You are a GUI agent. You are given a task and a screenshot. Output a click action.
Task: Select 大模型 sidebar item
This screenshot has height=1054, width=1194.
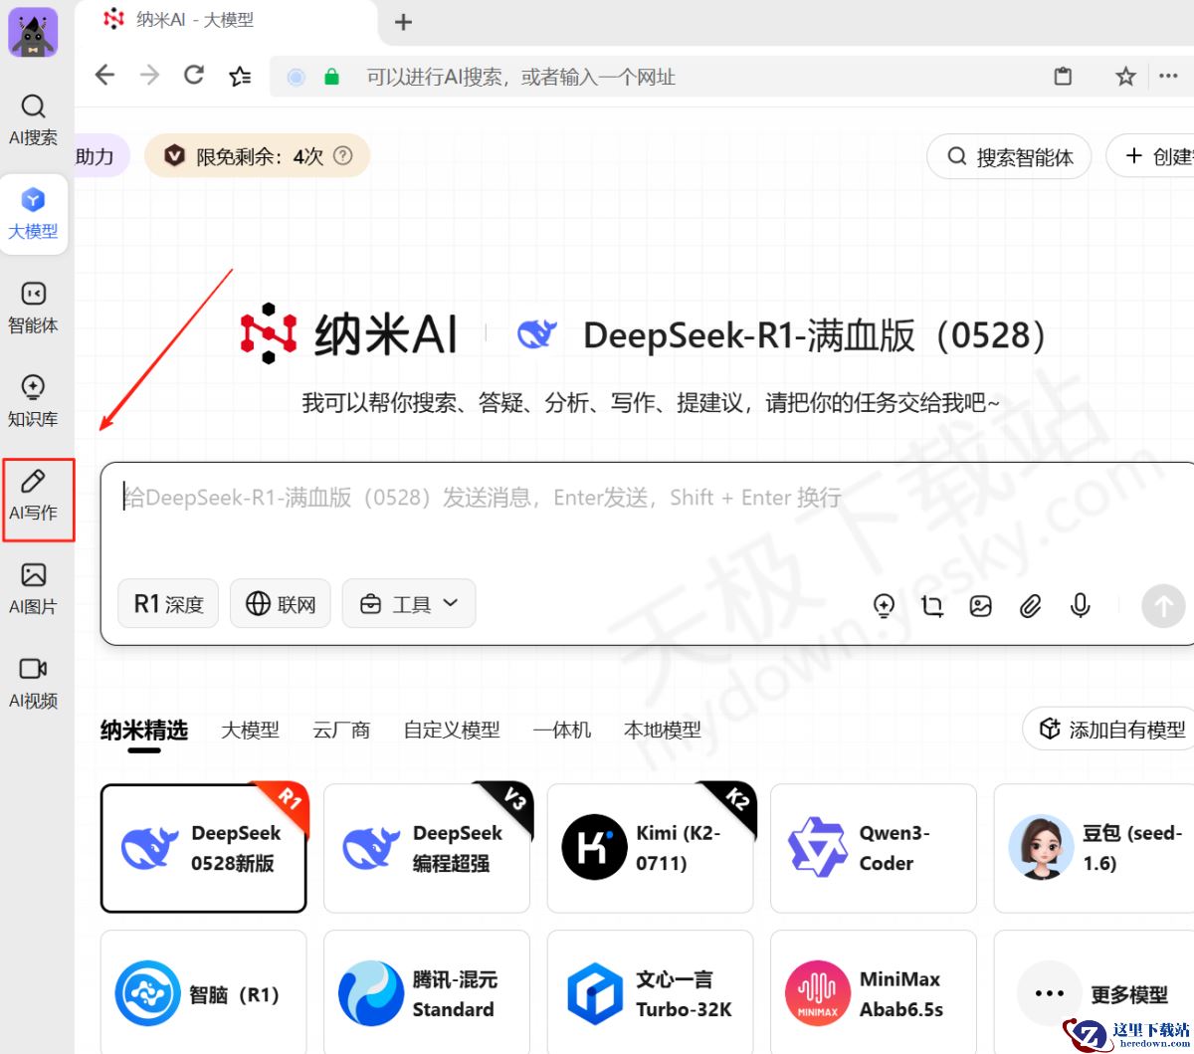click(33, 214)
